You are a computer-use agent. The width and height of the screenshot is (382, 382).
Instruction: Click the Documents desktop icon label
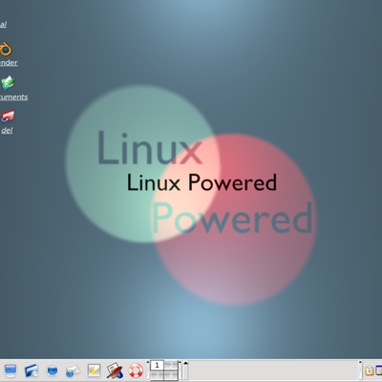(x=13, y=96)
